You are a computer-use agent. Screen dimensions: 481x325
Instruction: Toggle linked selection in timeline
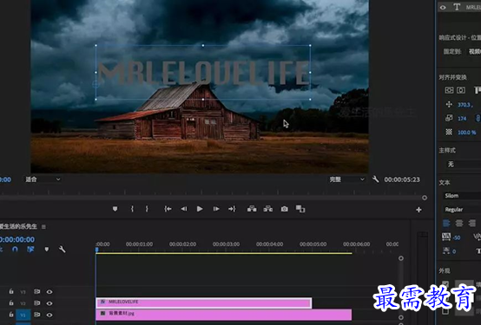tap(30, 250)
